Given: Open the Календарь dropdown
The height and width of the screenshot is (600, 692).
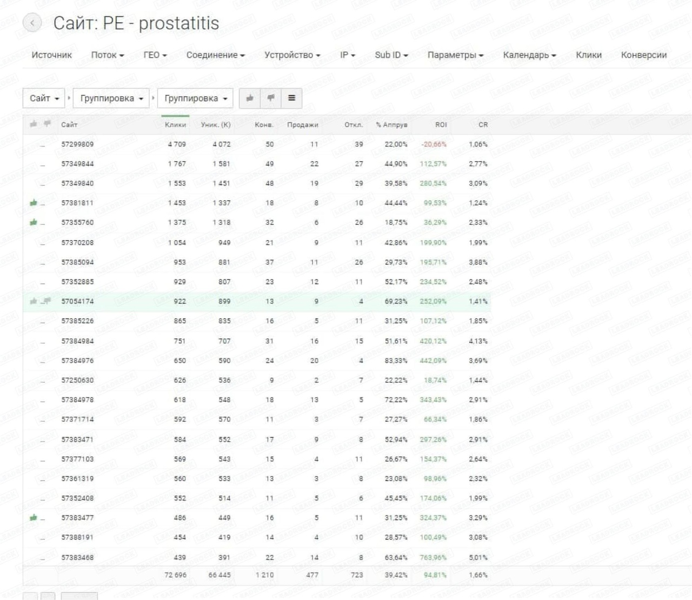Looking at the screenshot, I should [x=530, y=55].
